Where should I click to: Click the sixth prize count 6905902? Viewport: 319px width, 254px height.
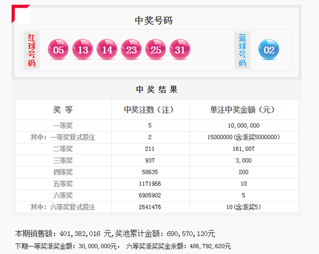click(x=150, y=195)
